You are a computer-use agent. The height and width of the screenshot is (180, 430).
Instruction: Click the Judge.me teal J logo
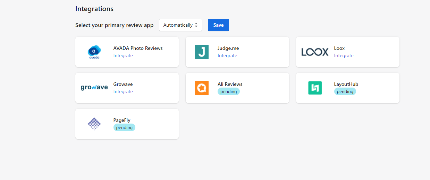[202, 52]
